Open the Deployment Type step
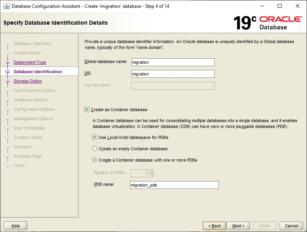This screenshot has height=232, width=307. tap(30, 63)
